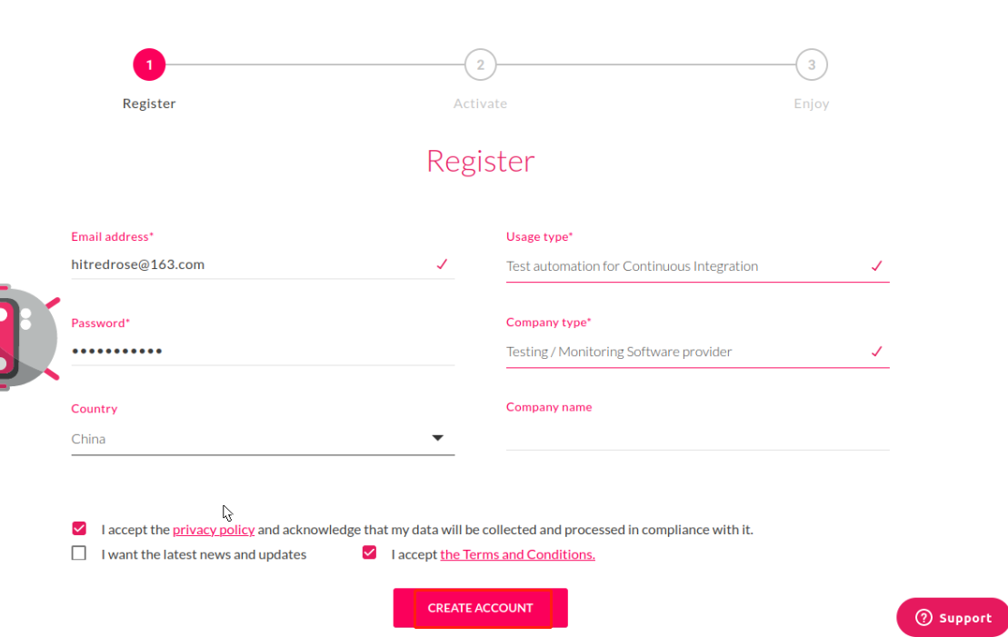Enable the latest news and updates checkbox

(79, 552)
